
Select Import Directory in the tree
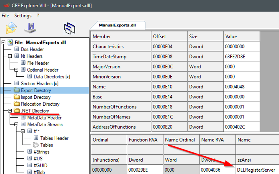click(36, 97)
